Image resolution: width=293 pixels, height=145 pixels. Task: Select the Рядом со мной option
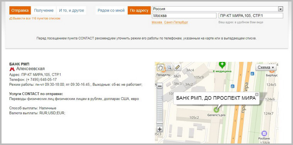click(x=111, y=10)
